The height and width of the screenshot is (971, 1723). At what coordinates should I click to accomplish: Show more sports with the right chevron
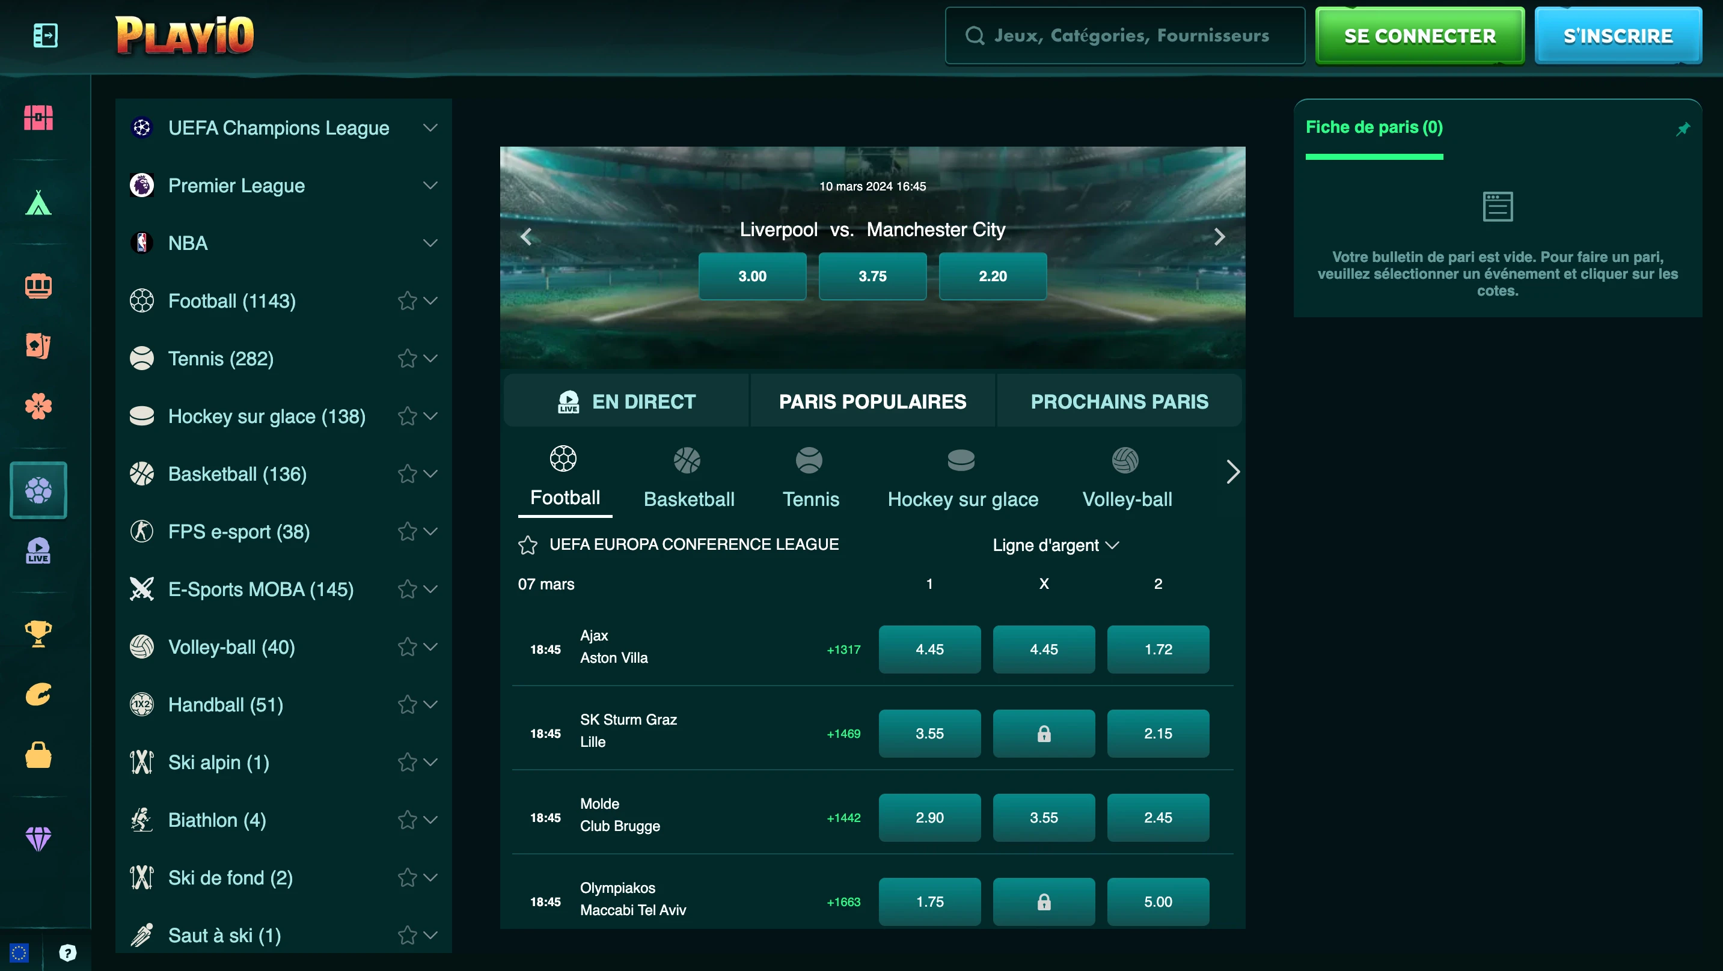pos(1232,472)
